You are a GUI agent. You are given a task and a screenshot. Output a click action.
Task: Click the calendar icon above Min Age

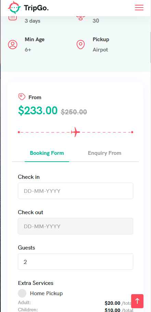pos(13,18)
